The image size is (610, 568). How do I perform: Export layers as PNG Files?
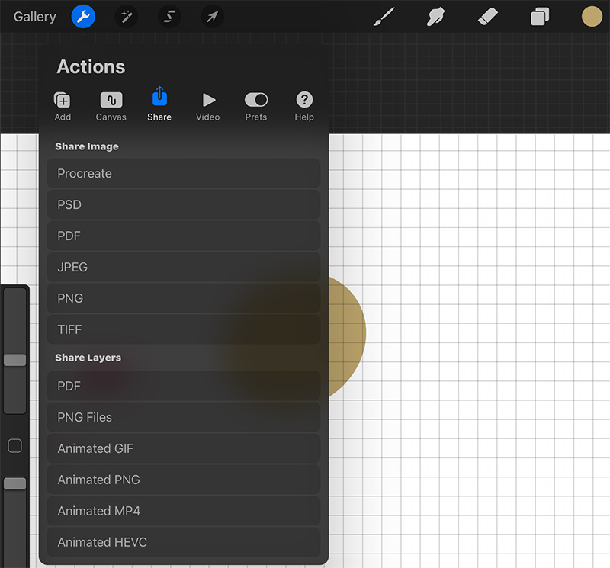tap(184, 418)
